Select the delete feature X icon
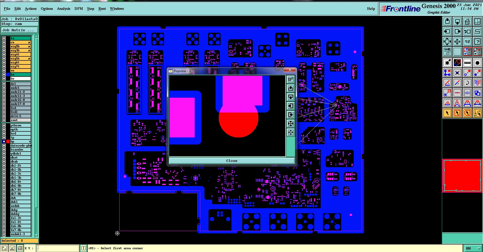The image size is (483, 252). tap(457, 73)
